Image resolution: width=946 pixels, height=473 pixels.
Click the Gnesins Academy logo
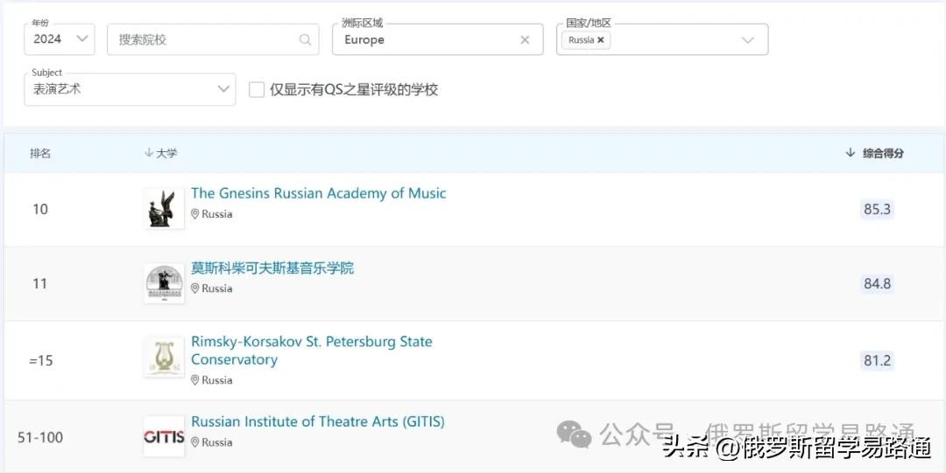click(x=164, y=209)
